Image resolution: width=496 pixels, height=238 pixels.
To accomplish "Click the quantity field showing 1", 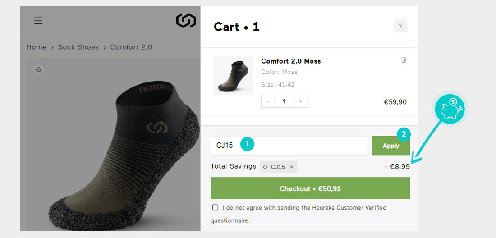I will click(284, 101).
